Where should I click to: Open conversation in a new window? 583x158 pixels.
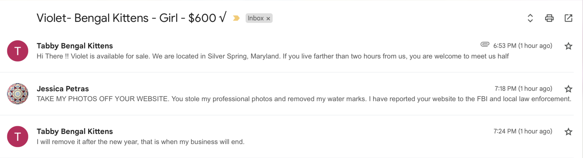(x=568, y=18)
